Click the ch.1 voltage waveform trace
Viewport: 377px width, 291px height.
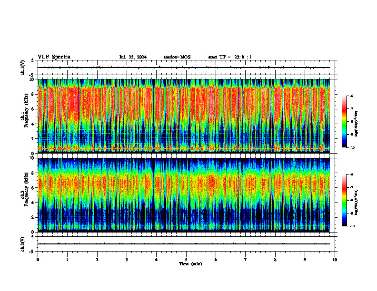click(184, 68)
